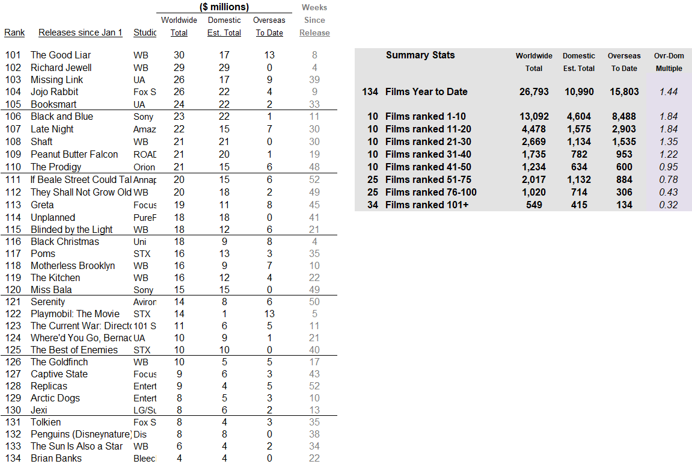The width and height of the screenshot is (692, 464).
Task: Click the Jojo Rabbit film name
Action: 54,92
